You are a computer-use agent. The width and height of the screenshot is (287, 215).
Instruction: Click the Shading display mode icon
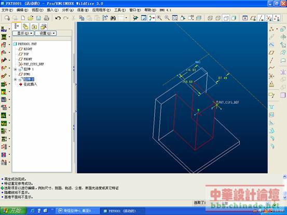[x=234, y=18]
